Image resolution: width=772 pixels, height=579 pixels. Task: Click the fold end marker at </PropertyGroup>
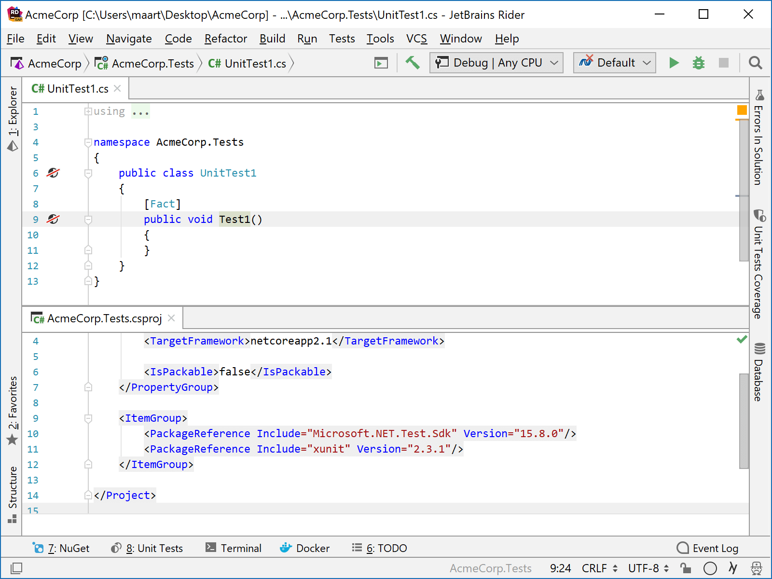pyautogui.click(x=88, y=387)
